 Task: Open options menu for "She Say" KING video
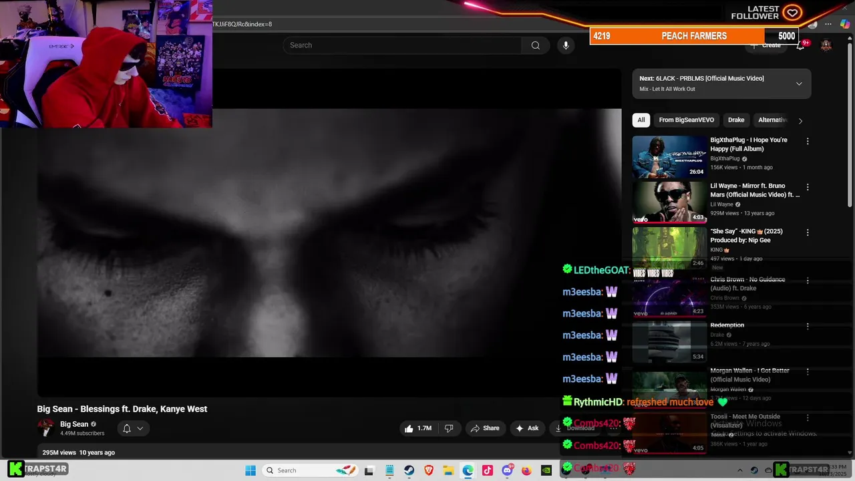pos(808,232)
